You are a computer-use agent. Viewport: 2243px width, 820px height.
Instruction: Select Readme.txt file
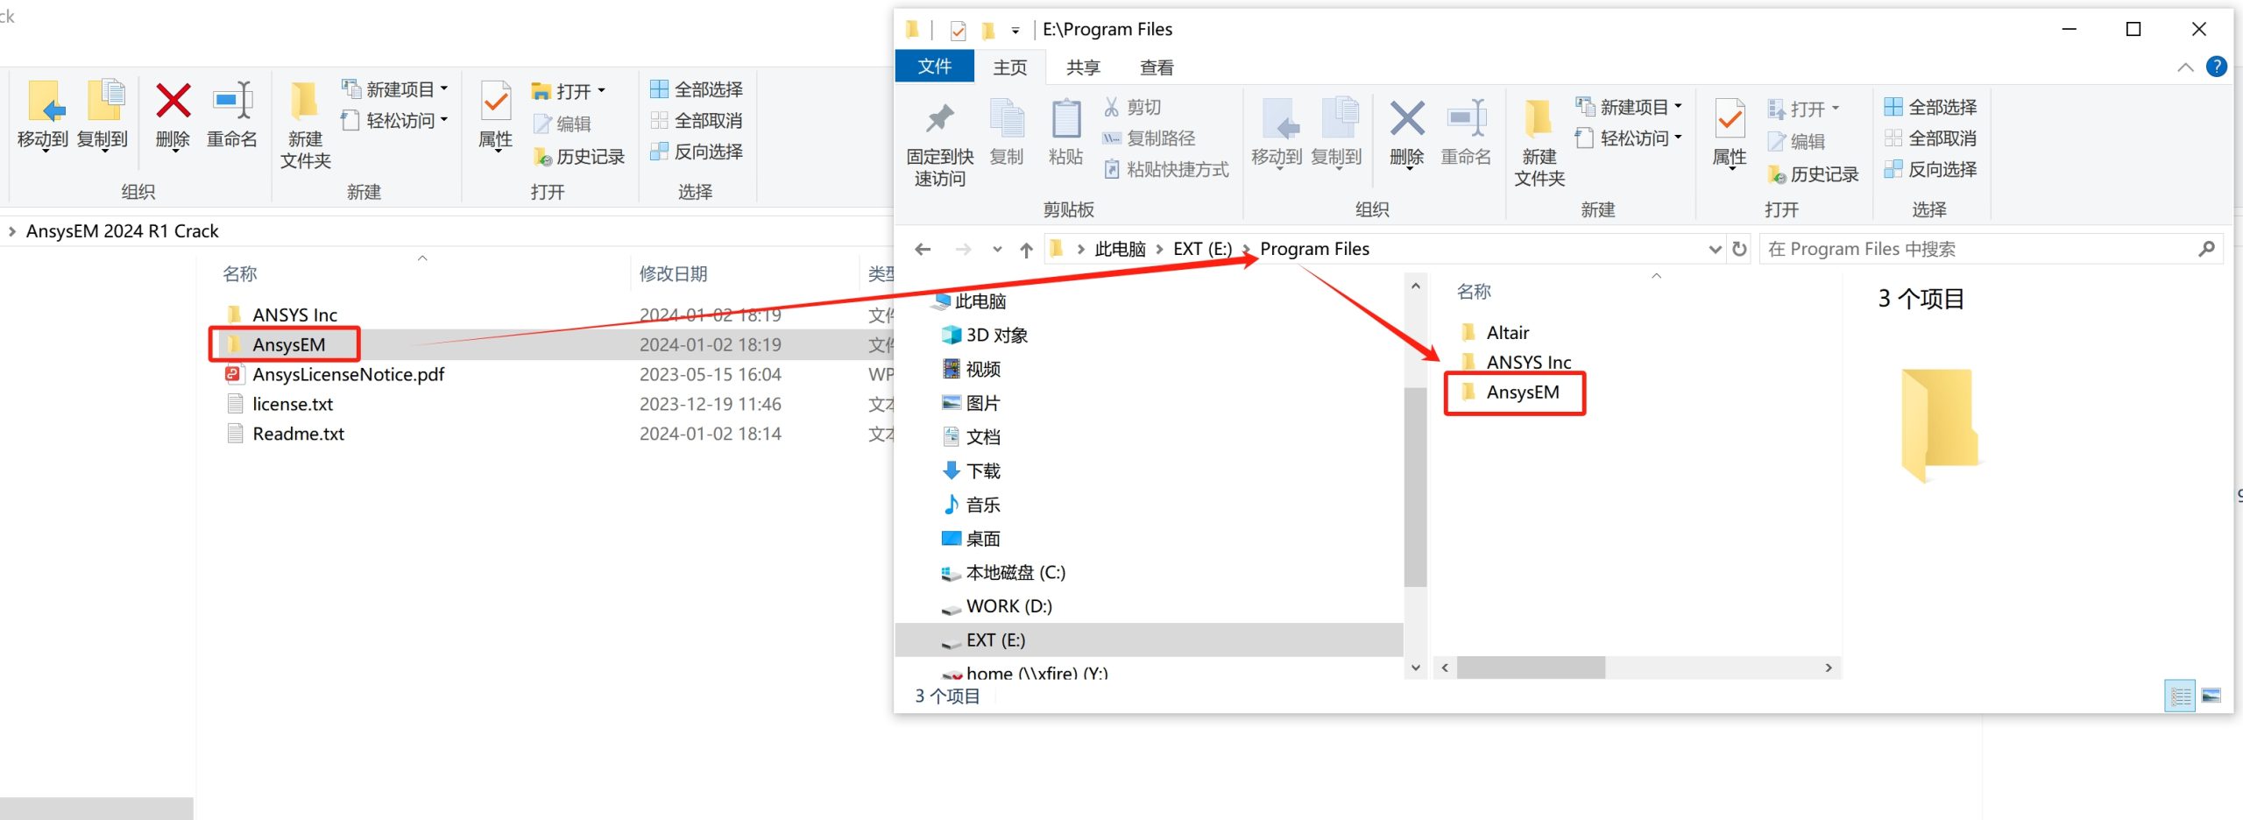click(298, 434)
